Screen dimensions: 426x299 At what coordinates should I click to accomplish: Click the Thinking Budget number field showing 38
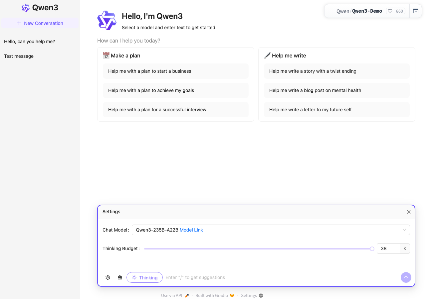pyautogui.click(x=388, y=249)
